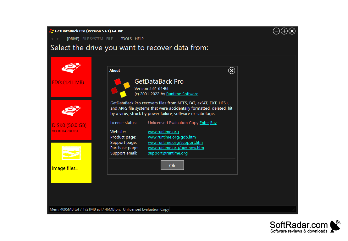Click the 'Version 5.61 64-Bit' text in About
This screenshot has height=241, width=348.
coord(152,88)
